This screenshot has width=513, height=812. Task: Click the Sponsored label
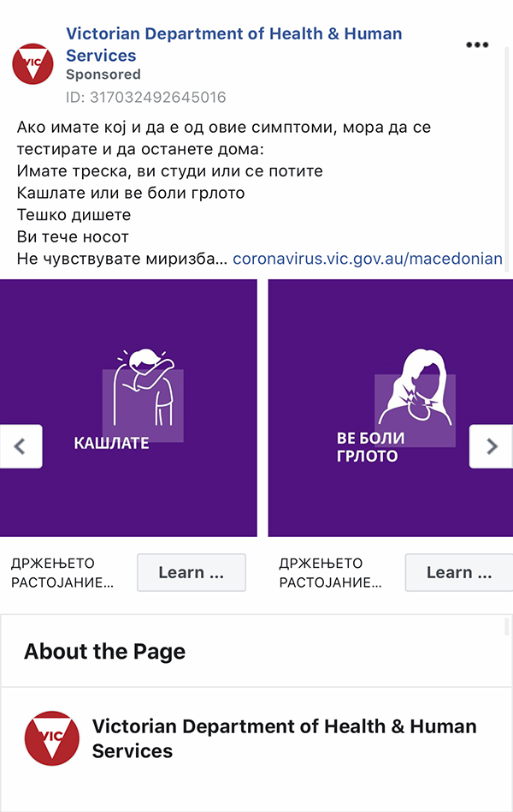(103, 75)
